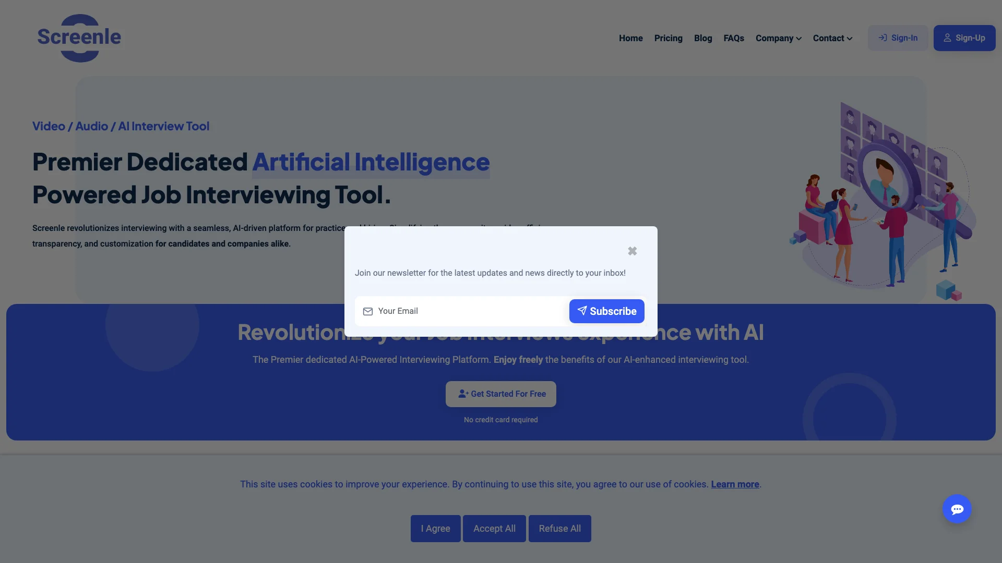Click the Subscribe button

click(x=606, y=311)
